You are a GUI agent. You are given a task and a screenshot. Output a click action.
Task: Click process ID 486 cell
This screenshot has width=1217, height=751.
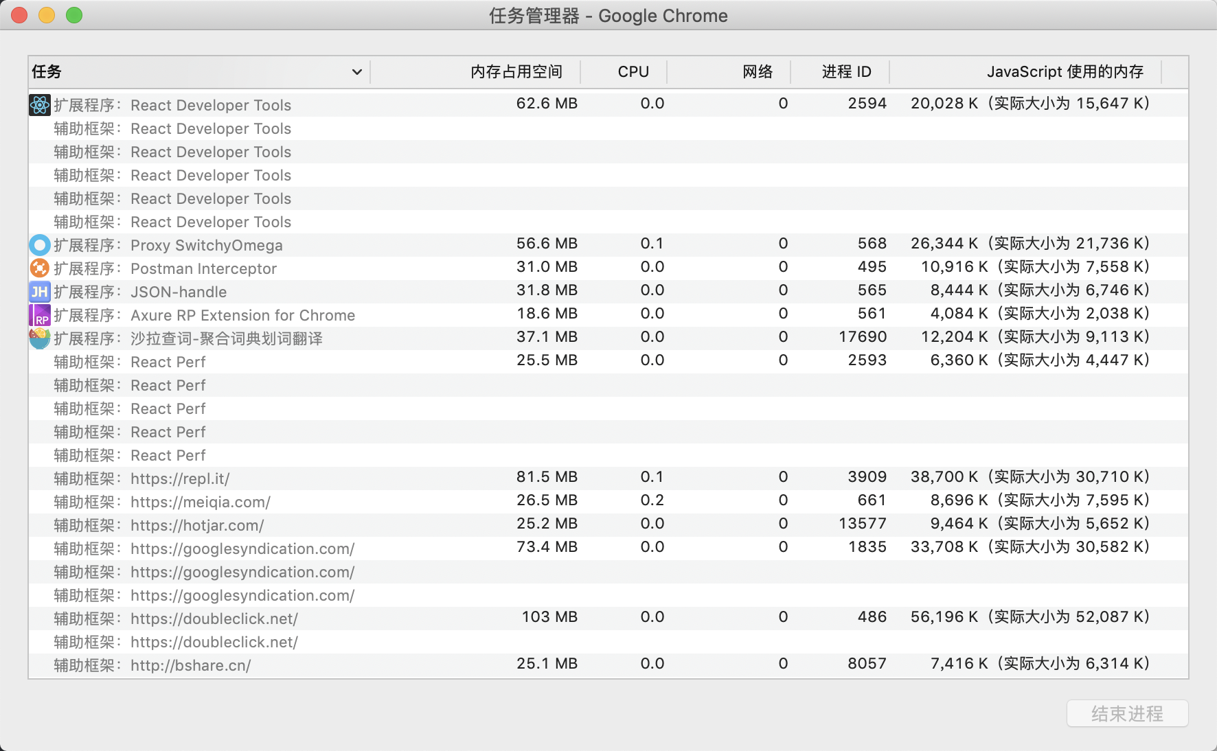click(872, 617)
